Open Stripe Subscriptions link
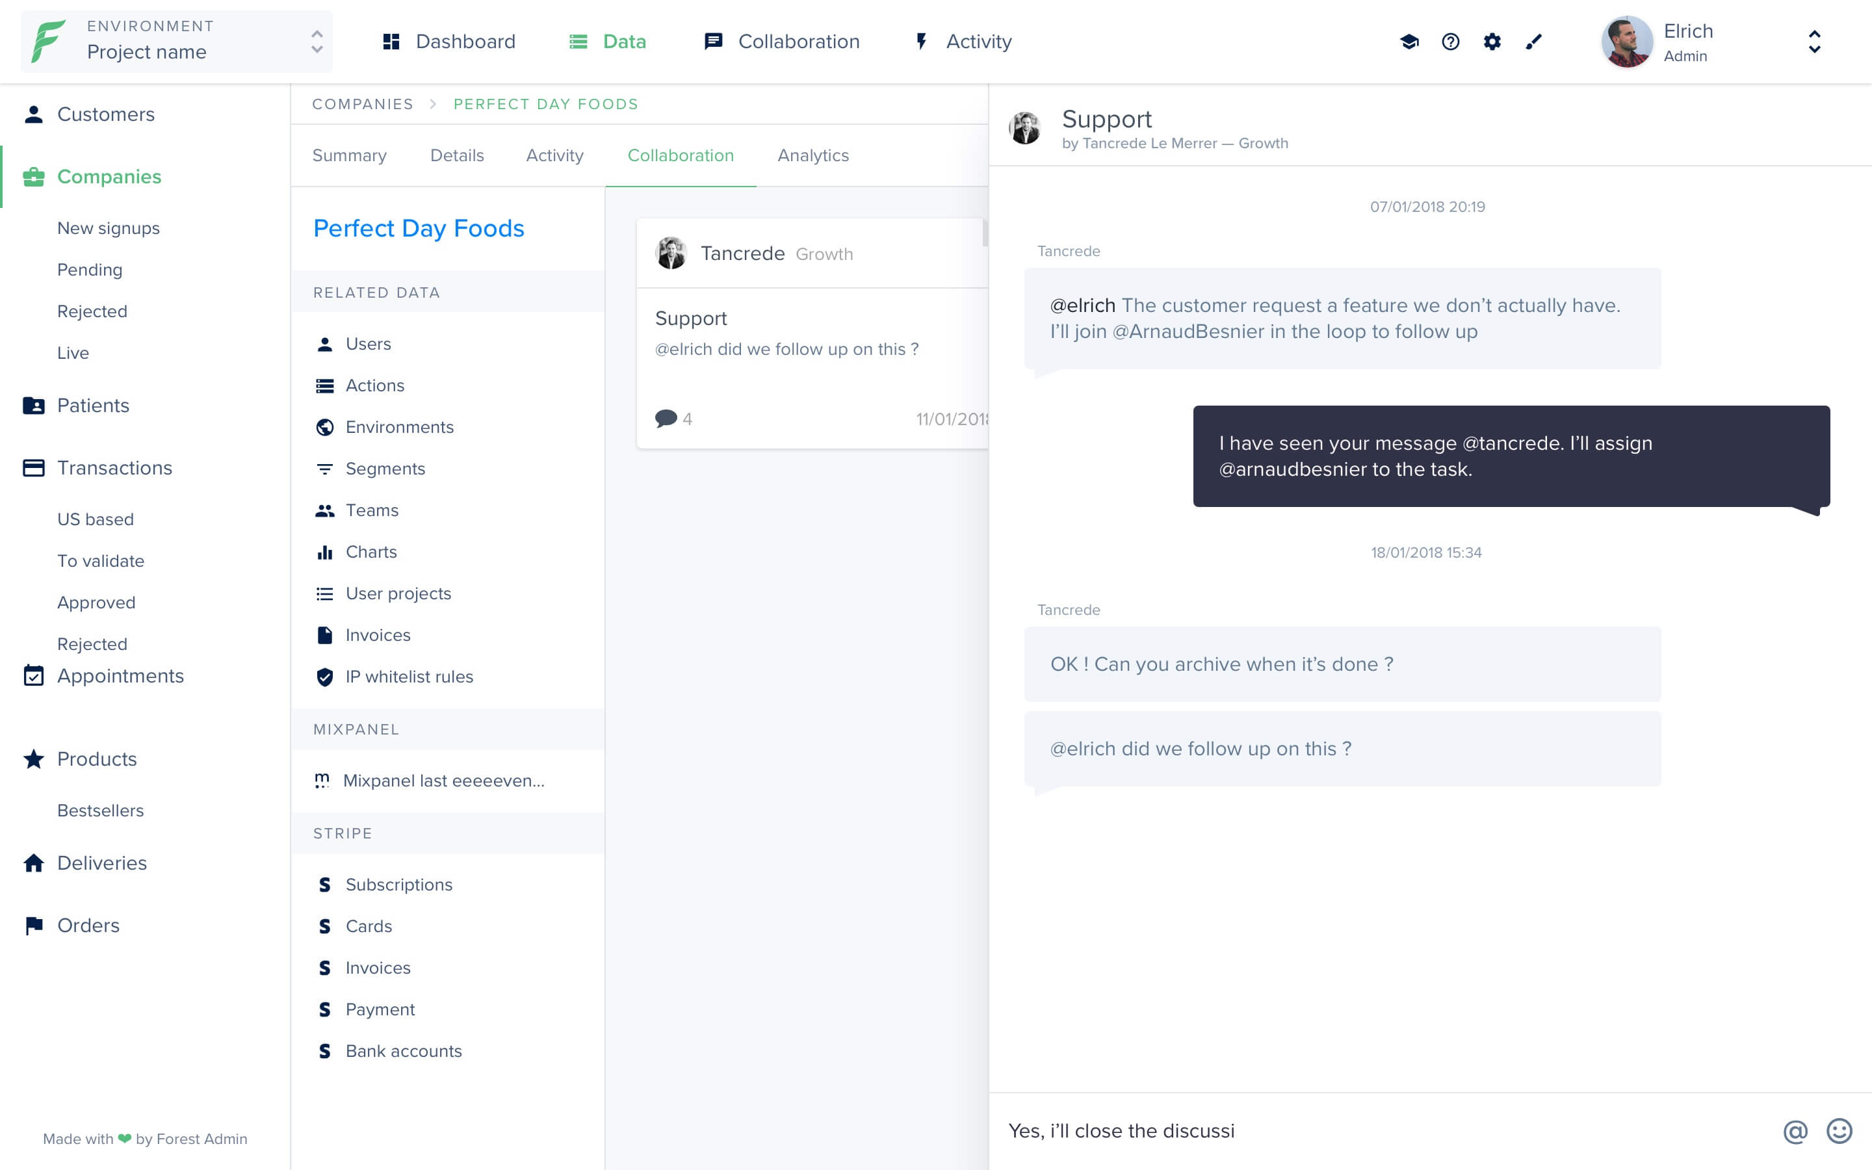Screen dimensions: 1872x1170 click(398, 885)
